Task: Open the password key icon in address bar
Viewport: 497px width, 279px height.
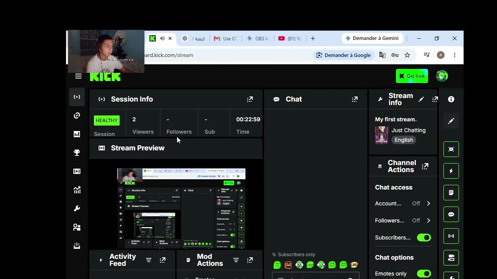Action: (x=395, y=55)
